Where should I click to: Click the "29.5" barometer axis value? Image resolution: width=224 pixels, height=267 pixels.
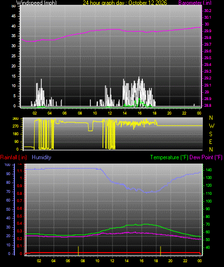click(x=208, y=58)
